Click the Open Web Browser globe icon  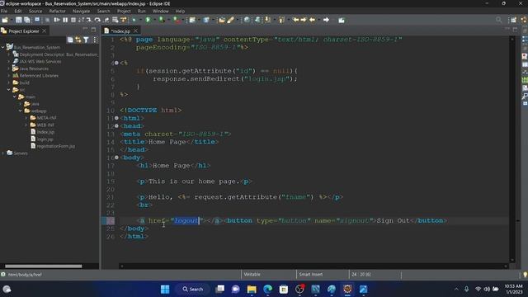247,20
